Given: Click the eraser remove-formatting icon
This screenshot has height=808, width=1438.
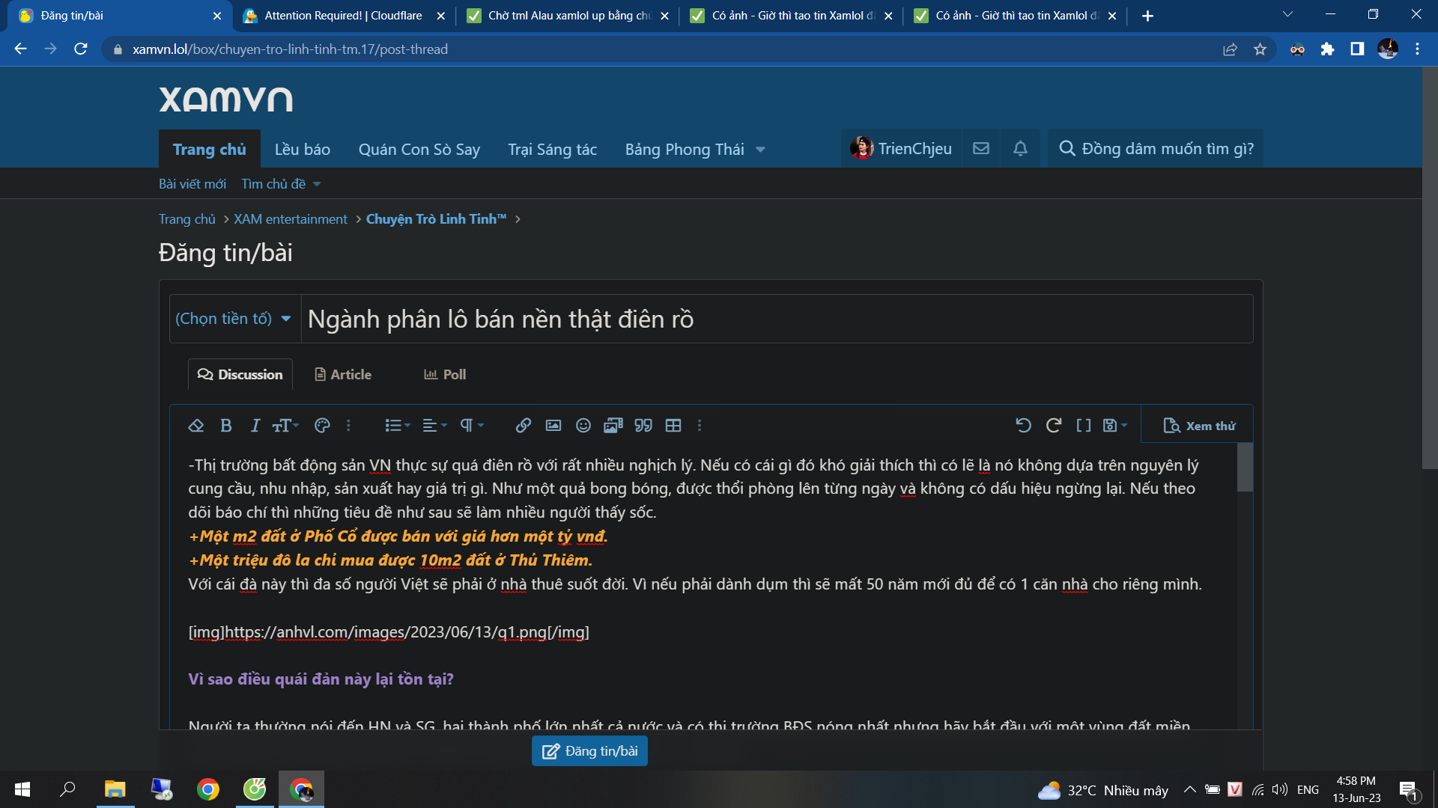Looking at the screenshot, I should click(196, 426).
